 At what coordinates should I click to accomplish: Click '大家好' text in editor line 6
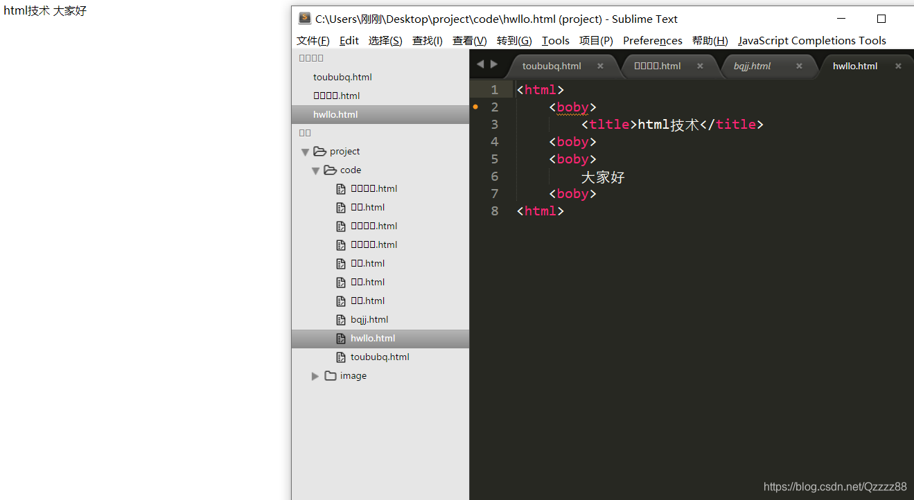[x=603, y=177]
